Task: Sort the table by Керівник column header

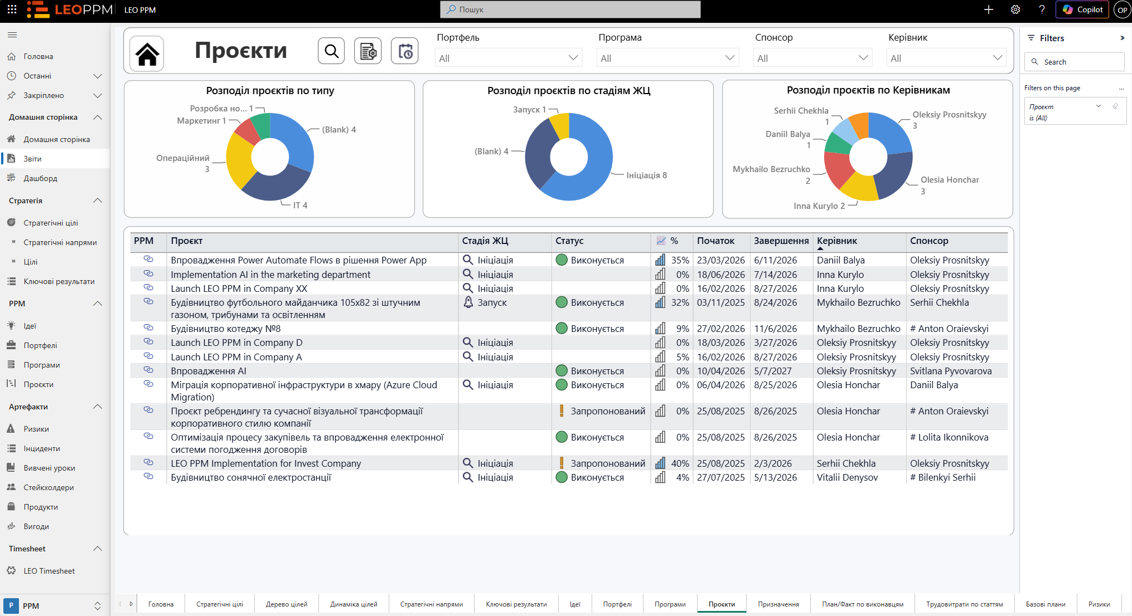Action: 837,241
